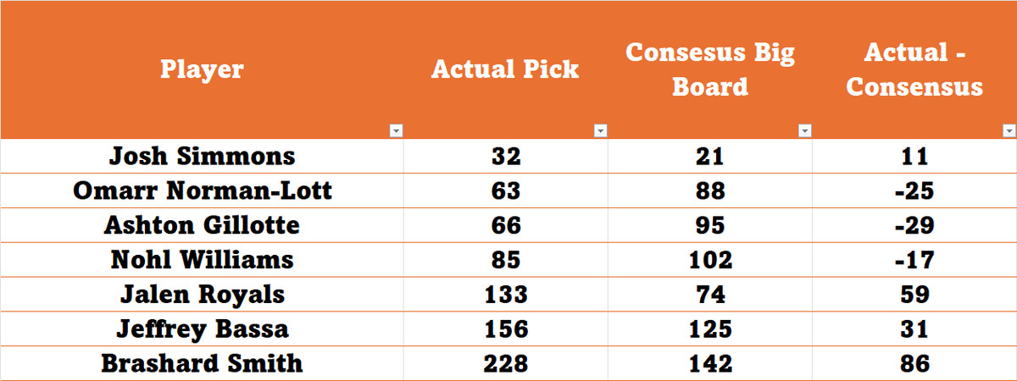Select the Player header cell

[202, 69]
